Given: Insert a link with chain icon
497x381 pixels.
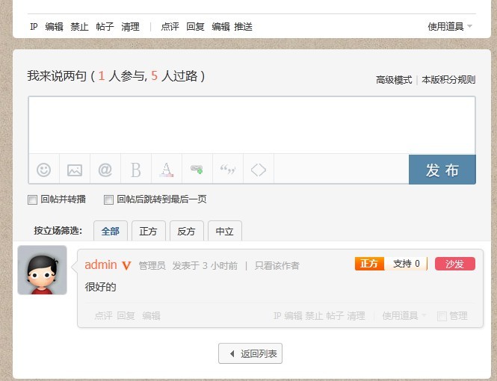Looking at the screenshot, I should (x=197, y=169).
